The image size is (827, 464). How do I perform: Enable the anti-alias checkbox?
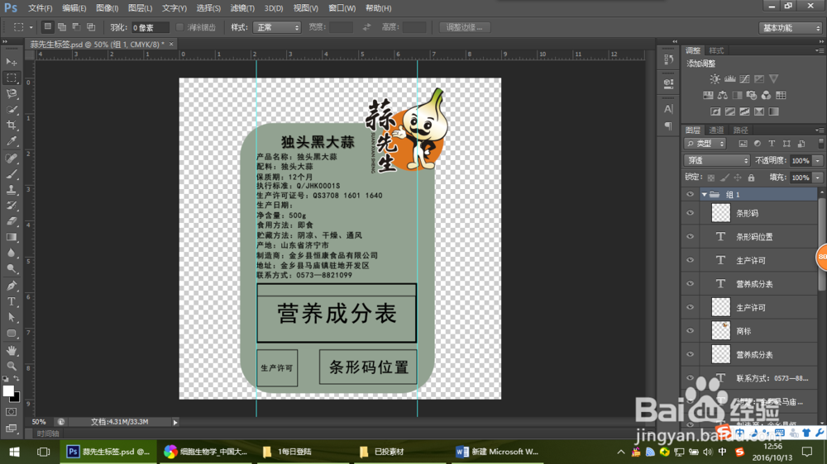pos(179,27)
